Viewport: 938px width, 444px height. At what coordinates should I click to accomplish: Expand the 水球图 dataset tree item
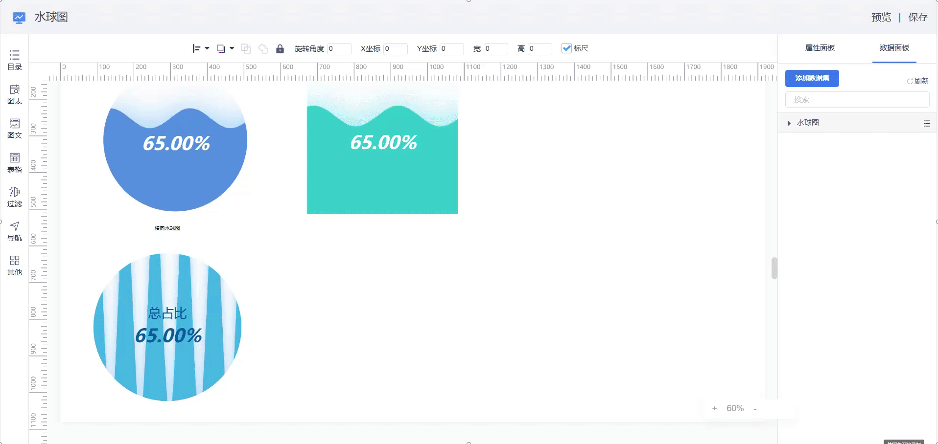tap(789, 123)
